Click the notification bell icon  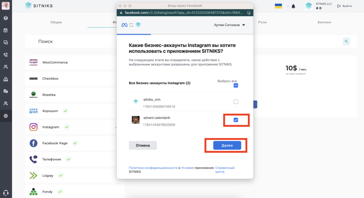click(x=293, y=6)
